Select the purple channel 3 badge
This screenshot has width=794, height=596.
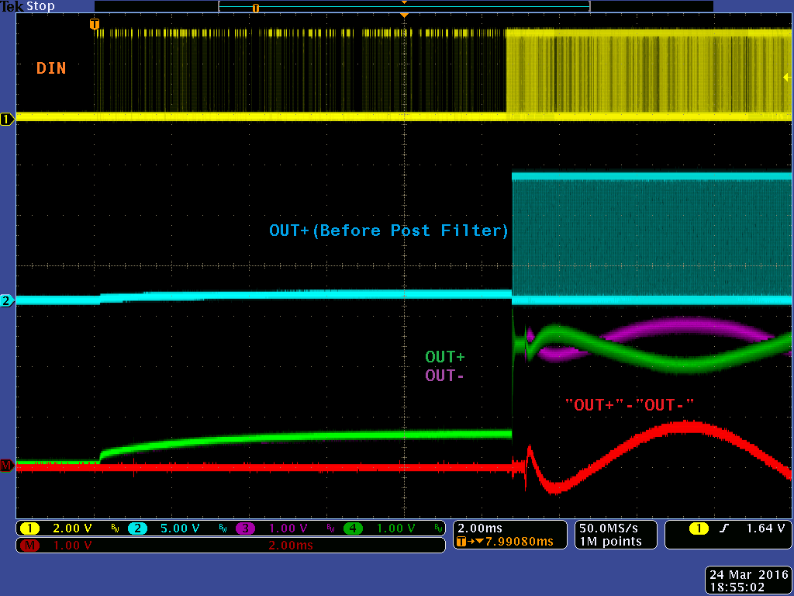(245, 528)
